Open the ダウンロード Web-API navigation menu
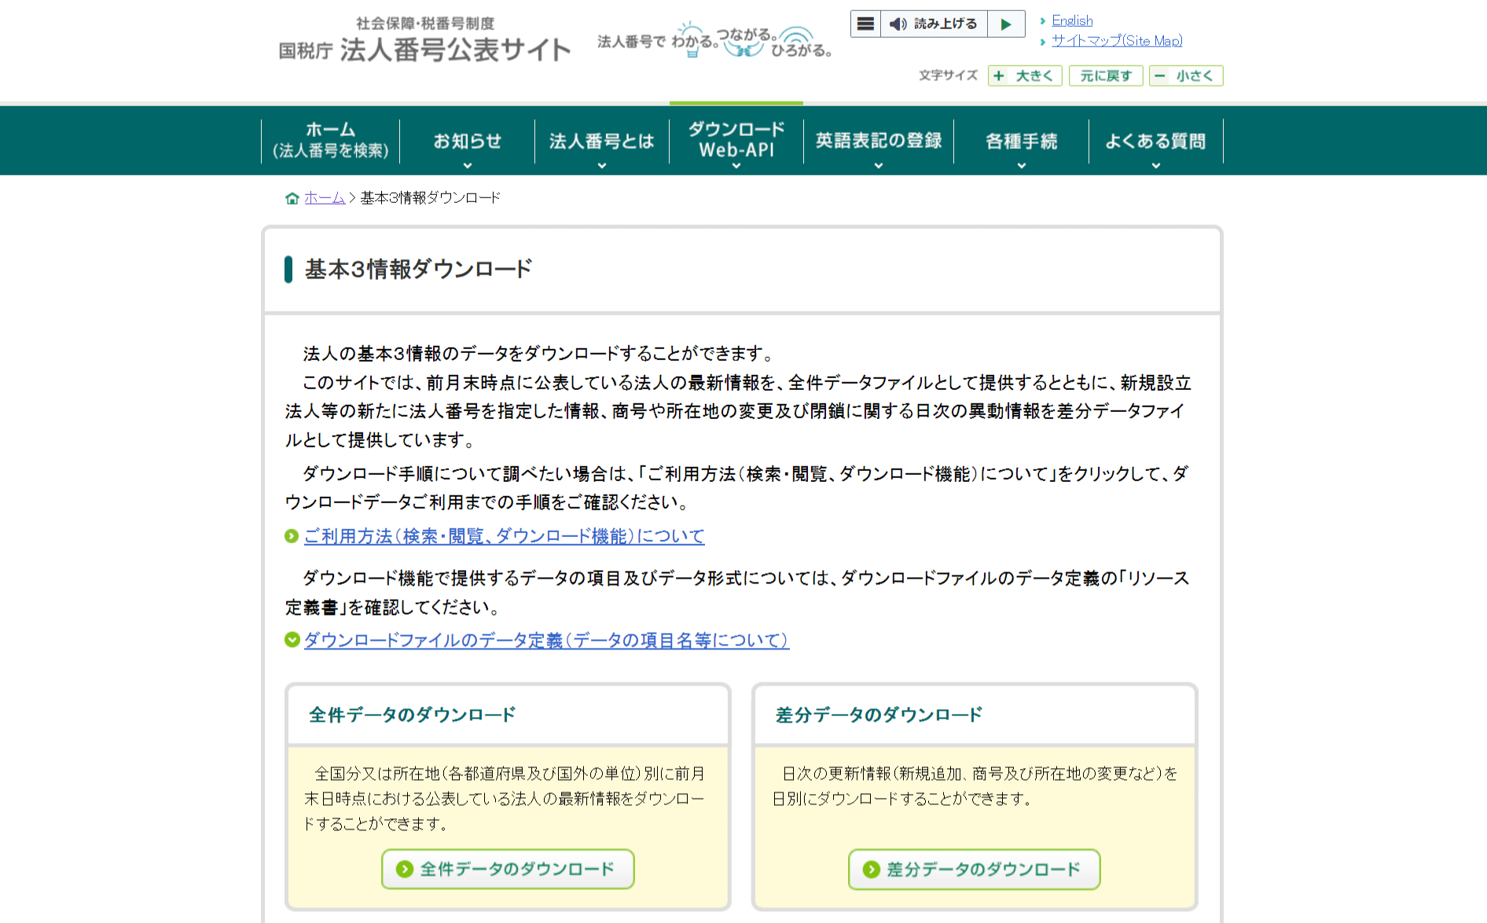Viewport: 1487px width, 923px height. (736, 140)
